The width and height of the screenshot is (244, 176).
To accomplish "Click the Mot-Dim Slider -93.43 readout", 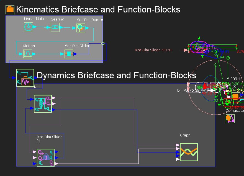I will point(153,50).
